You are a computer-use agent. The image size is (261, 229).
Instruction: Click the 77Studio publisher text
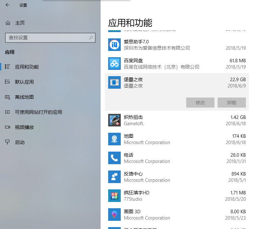point(133,199)
